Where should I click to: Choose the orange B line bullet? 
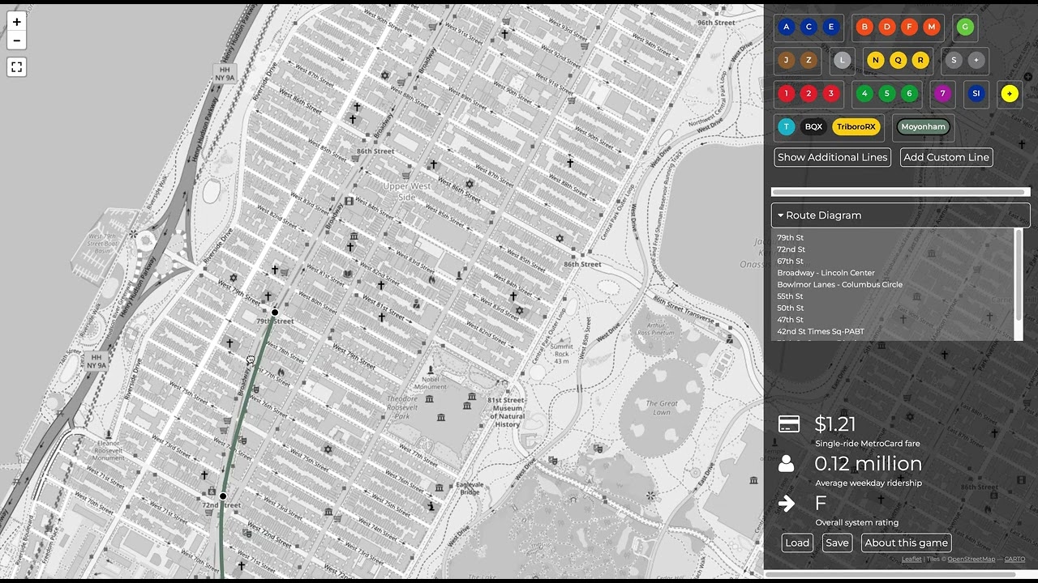pyautogui.click(x=864, y=27)
